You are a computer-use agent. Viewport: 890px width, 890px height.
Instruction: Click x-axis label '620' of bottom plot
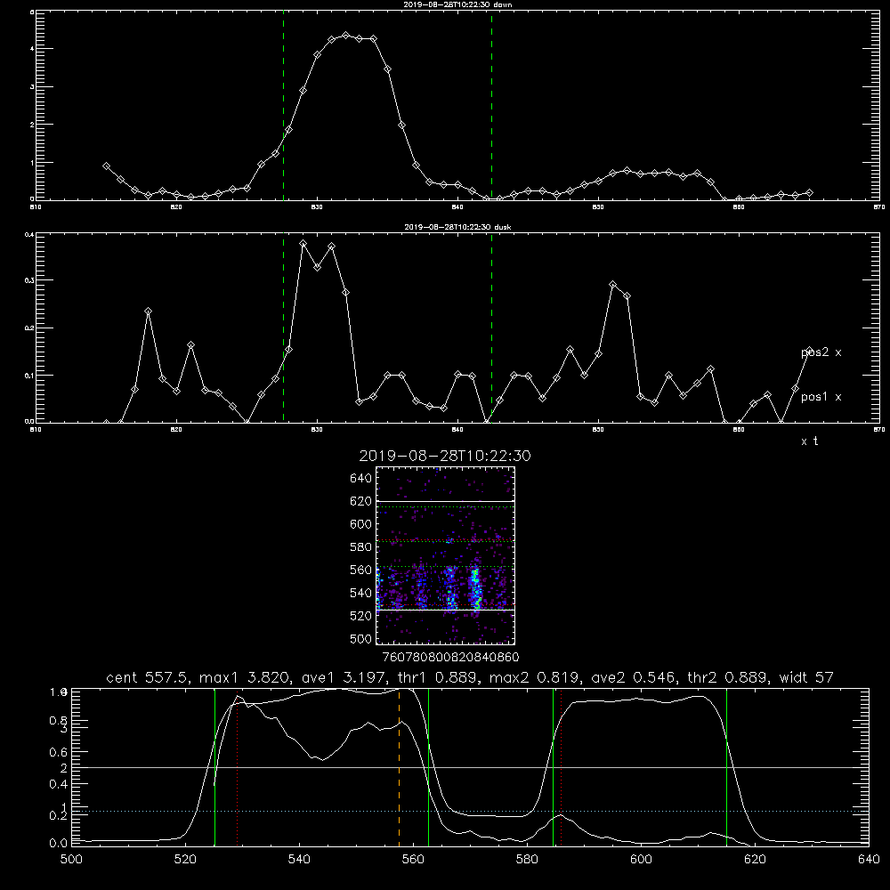[755, 860]
